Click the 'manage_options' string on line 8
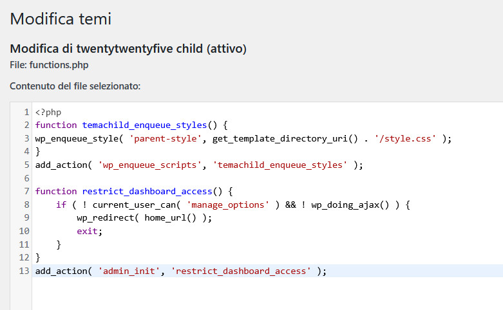This screenshot has height=310, width=503. point(228,205)
